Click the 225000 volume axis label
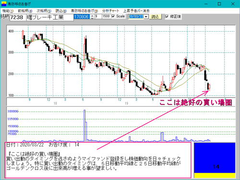 click(x=13, y=119)
